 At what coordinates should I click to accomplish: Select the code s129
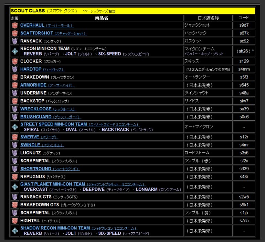(244, 61)
